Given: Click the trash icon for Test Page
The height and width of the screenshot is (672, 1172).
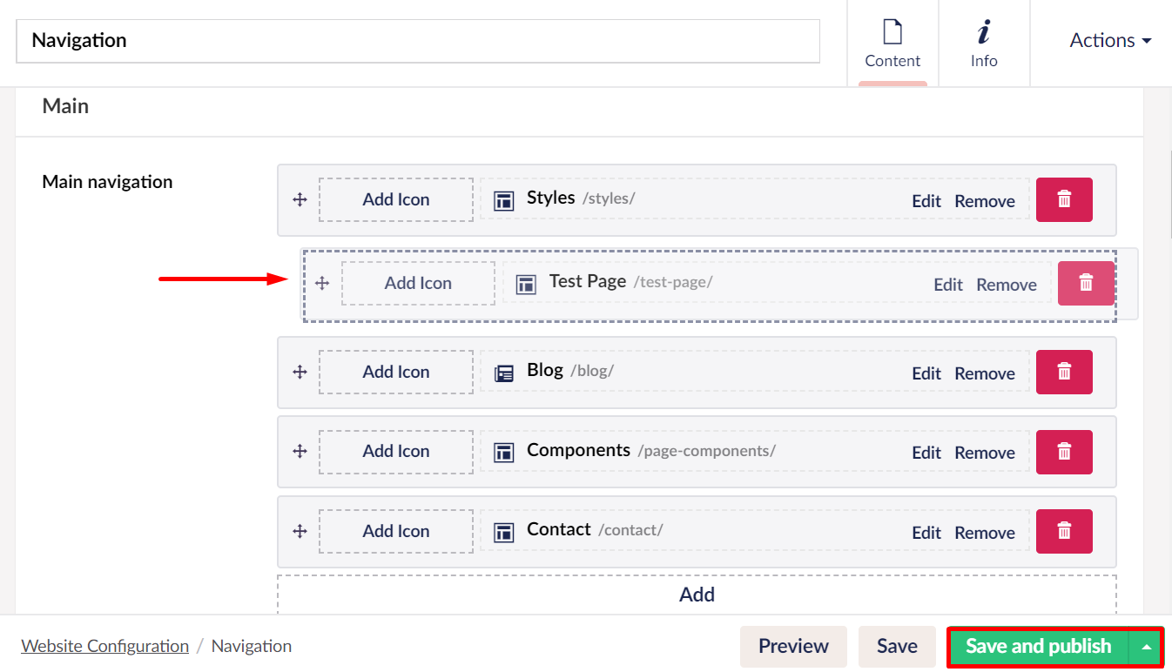Looking at the screenshot, I should [x=1086, y=283].
